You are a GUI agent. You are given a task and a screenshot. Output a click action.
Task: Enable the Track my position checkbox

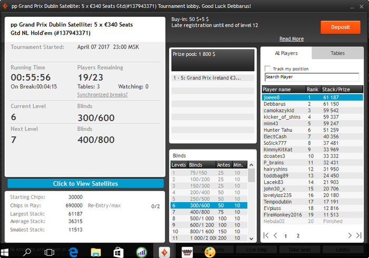[x=268, y=68]
